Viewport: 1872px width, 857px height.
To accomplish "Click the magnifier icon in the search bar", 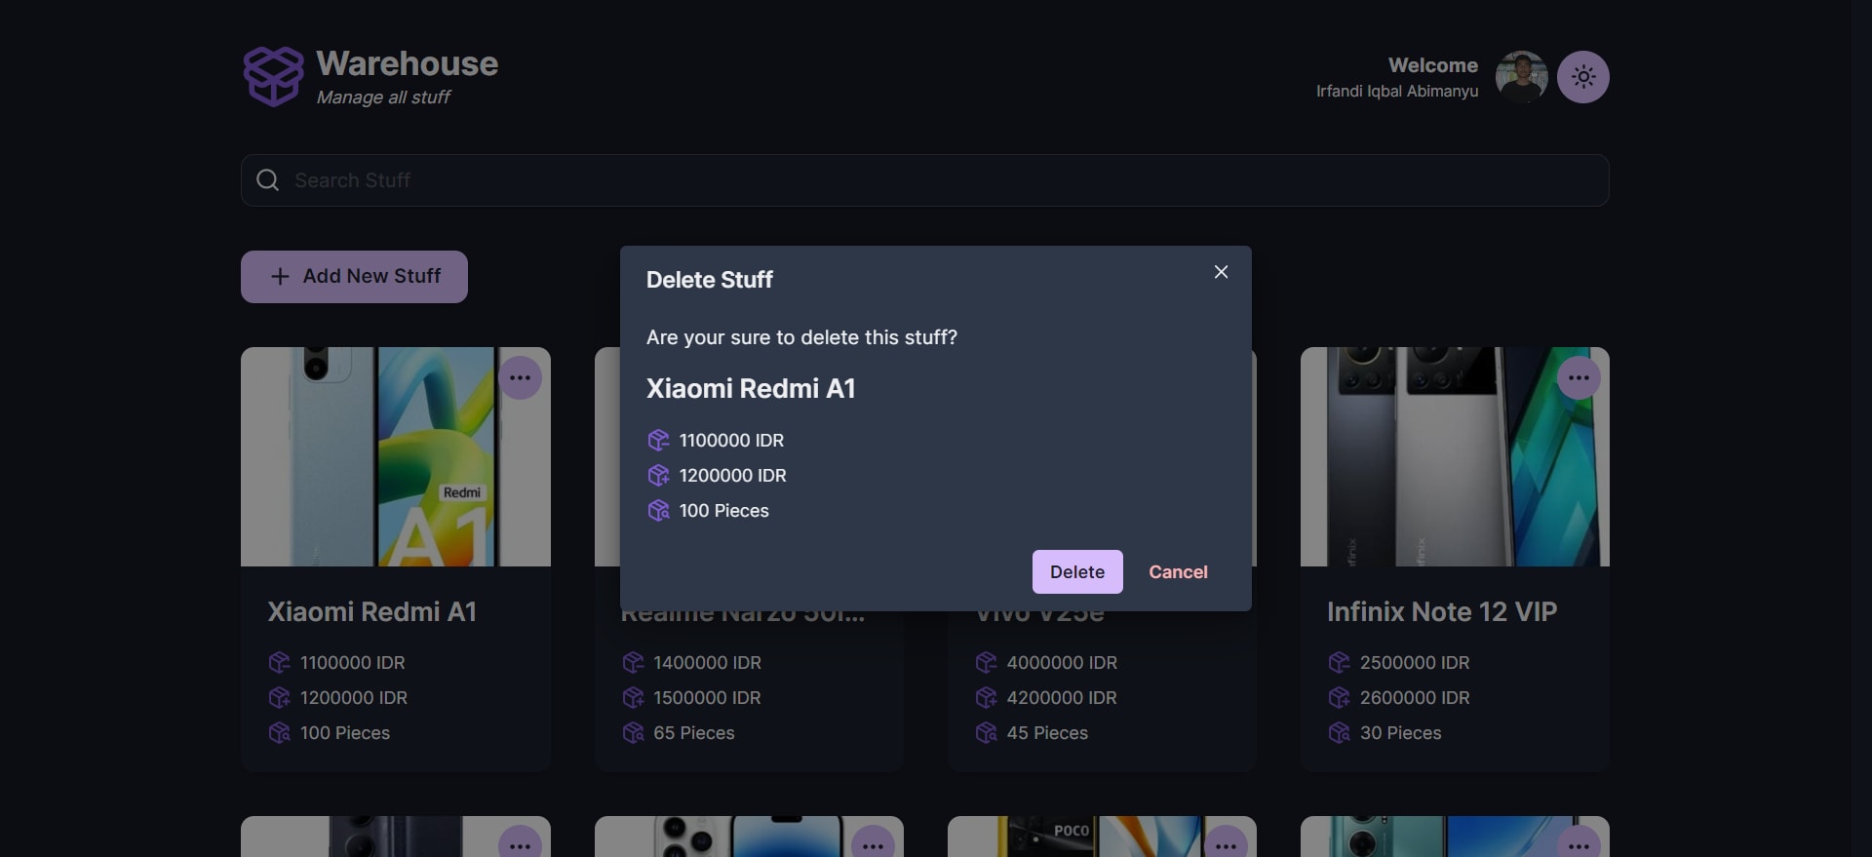I will pyautogui.click(x=267, y=180).
